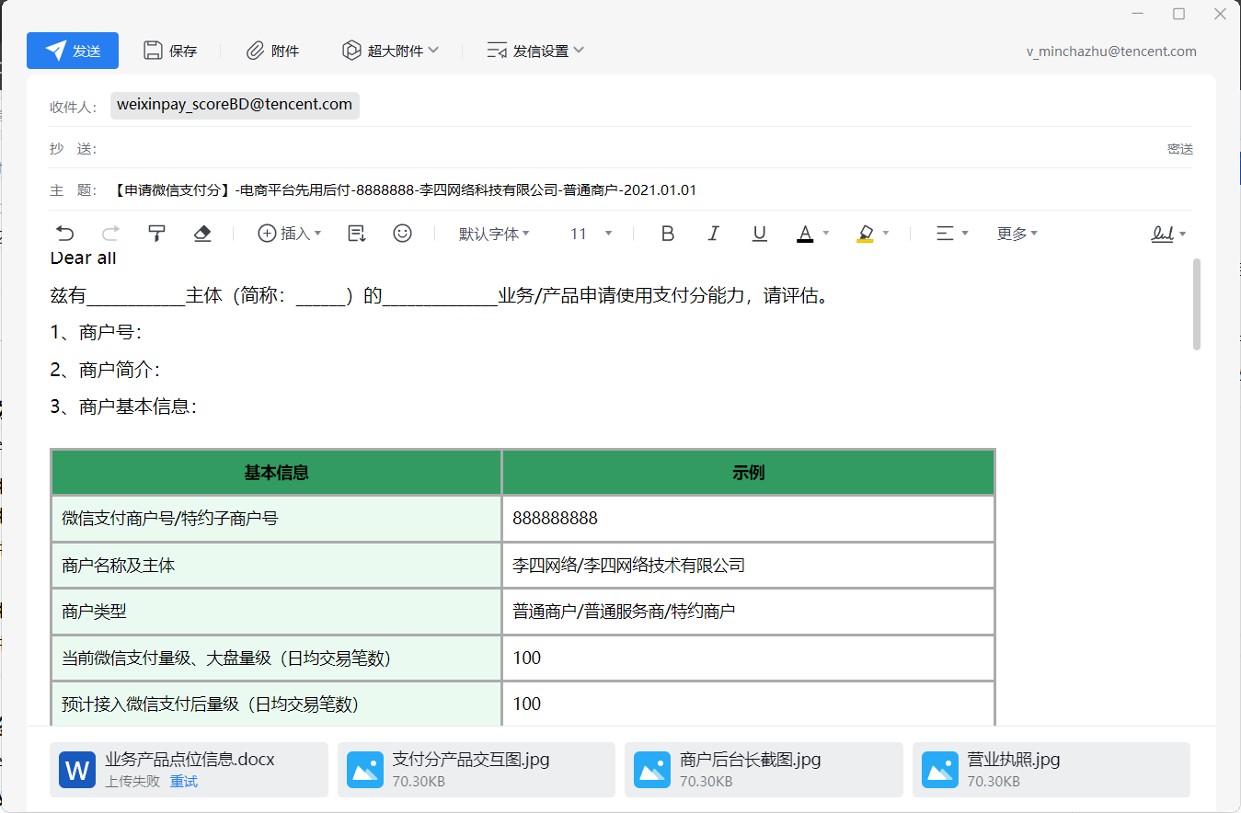Open the font size 11 dropdown
1241x813 pixels.
tap(591, 234)
